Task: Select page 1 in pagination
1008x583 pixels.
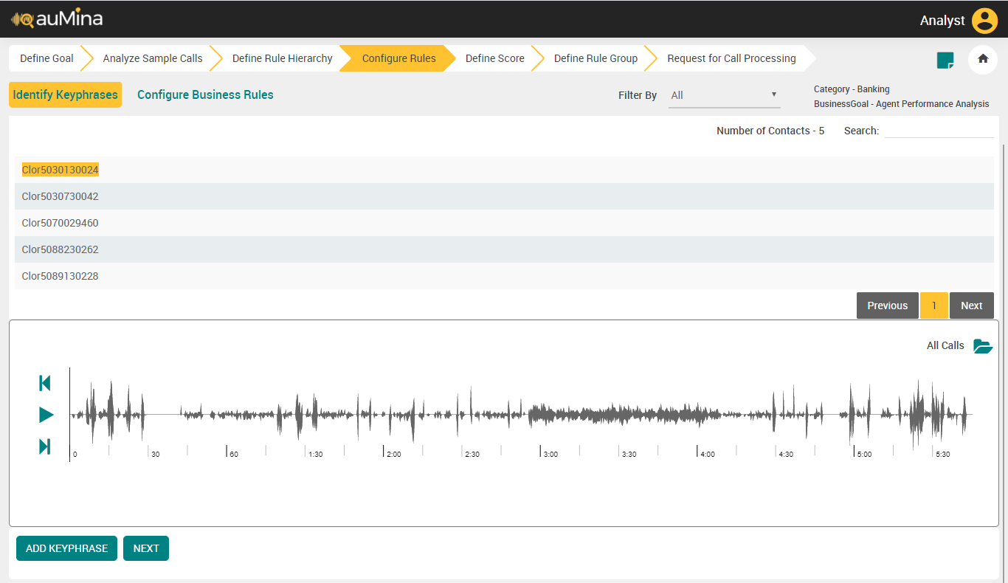Action: pyautogui.click(x=934, y=306)
